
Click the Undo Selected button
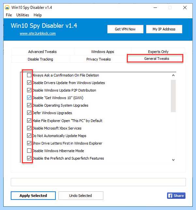pos(81,196)
